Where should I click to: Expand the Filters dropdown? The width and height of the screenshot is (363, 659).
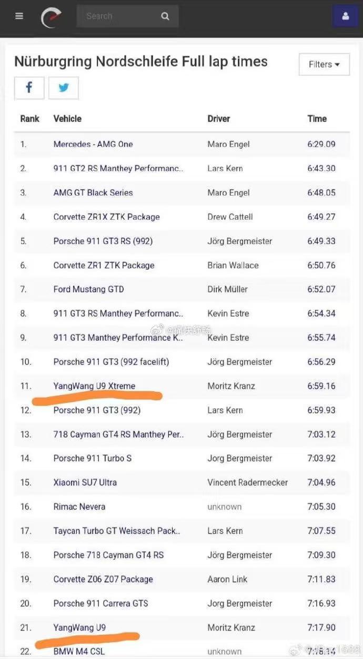(x=324, y=65)
